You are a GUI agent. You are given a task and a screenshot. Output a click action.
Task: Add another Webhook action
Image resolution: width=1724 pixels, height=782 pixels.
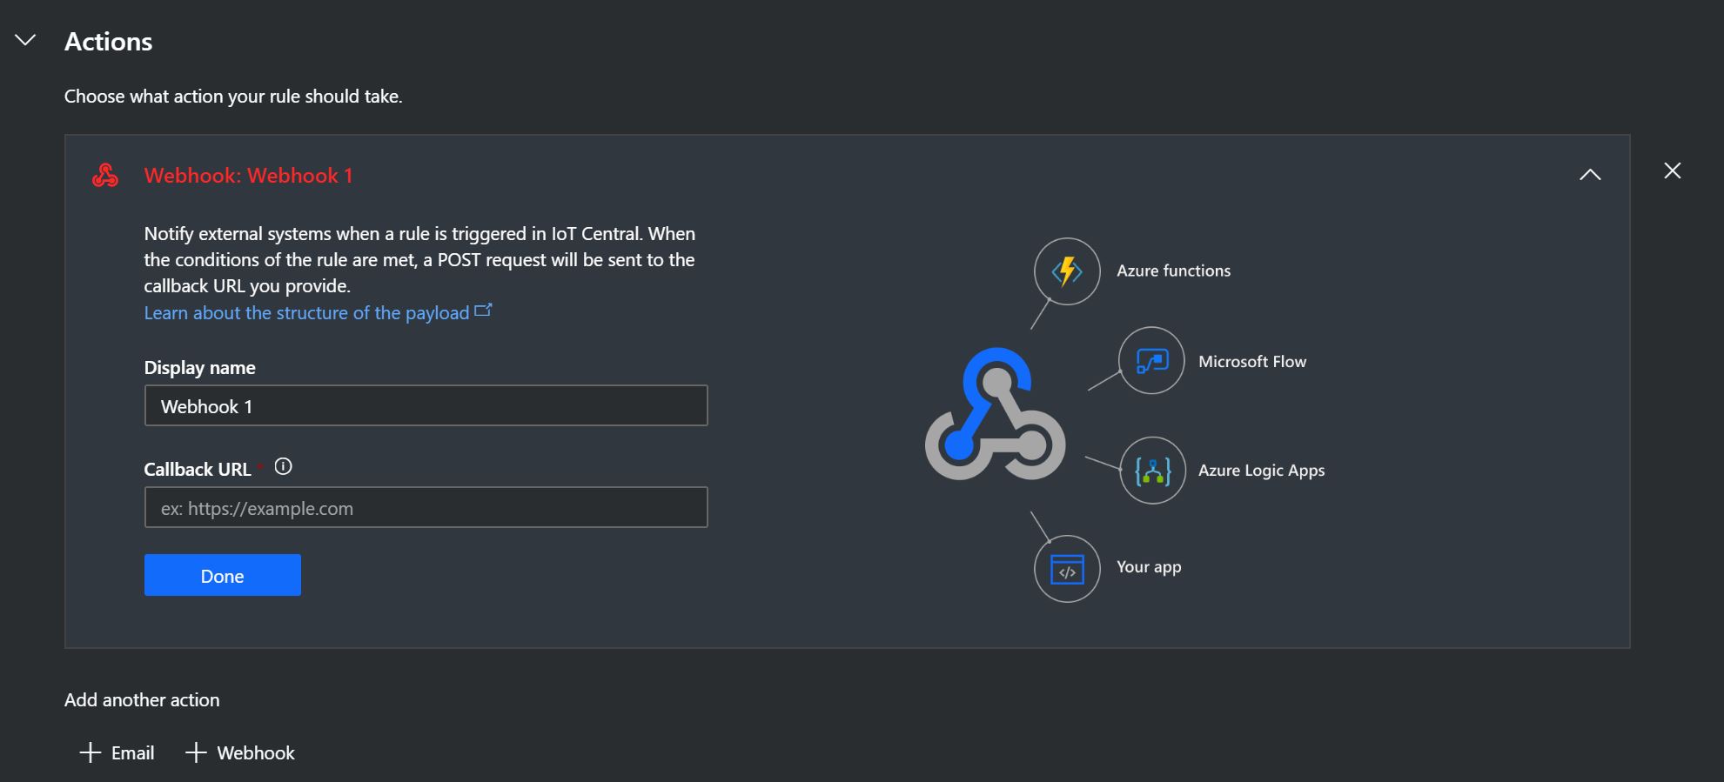[x=240, y=752]
